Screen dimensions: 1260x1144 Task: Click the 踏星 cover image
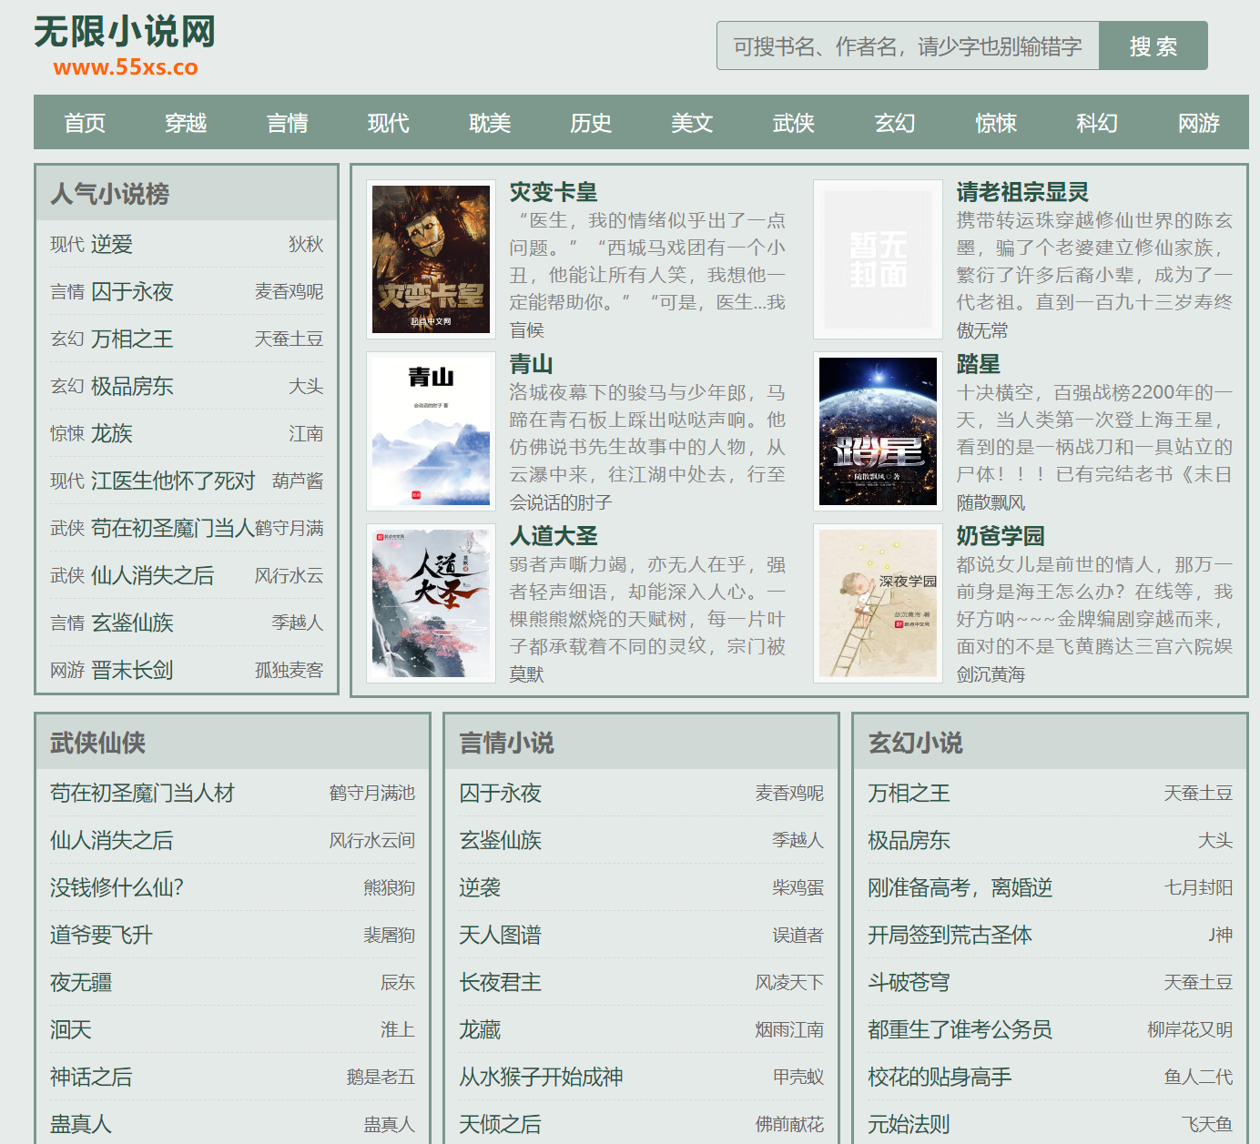point(878,430)
